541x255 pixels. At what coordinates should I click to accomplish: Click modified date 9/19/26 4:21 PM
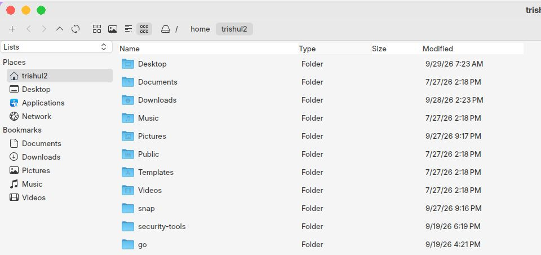pyautogui.click(x=453, y=244)
